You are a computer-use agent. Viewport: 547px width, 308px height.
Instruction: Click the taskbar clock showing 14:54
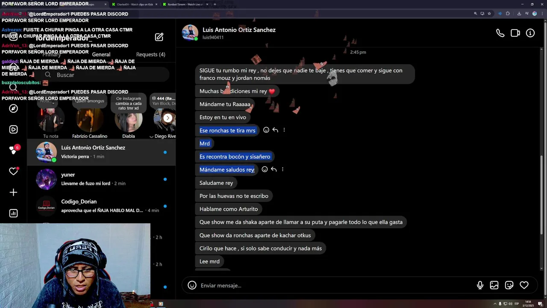tap(528, 304)
